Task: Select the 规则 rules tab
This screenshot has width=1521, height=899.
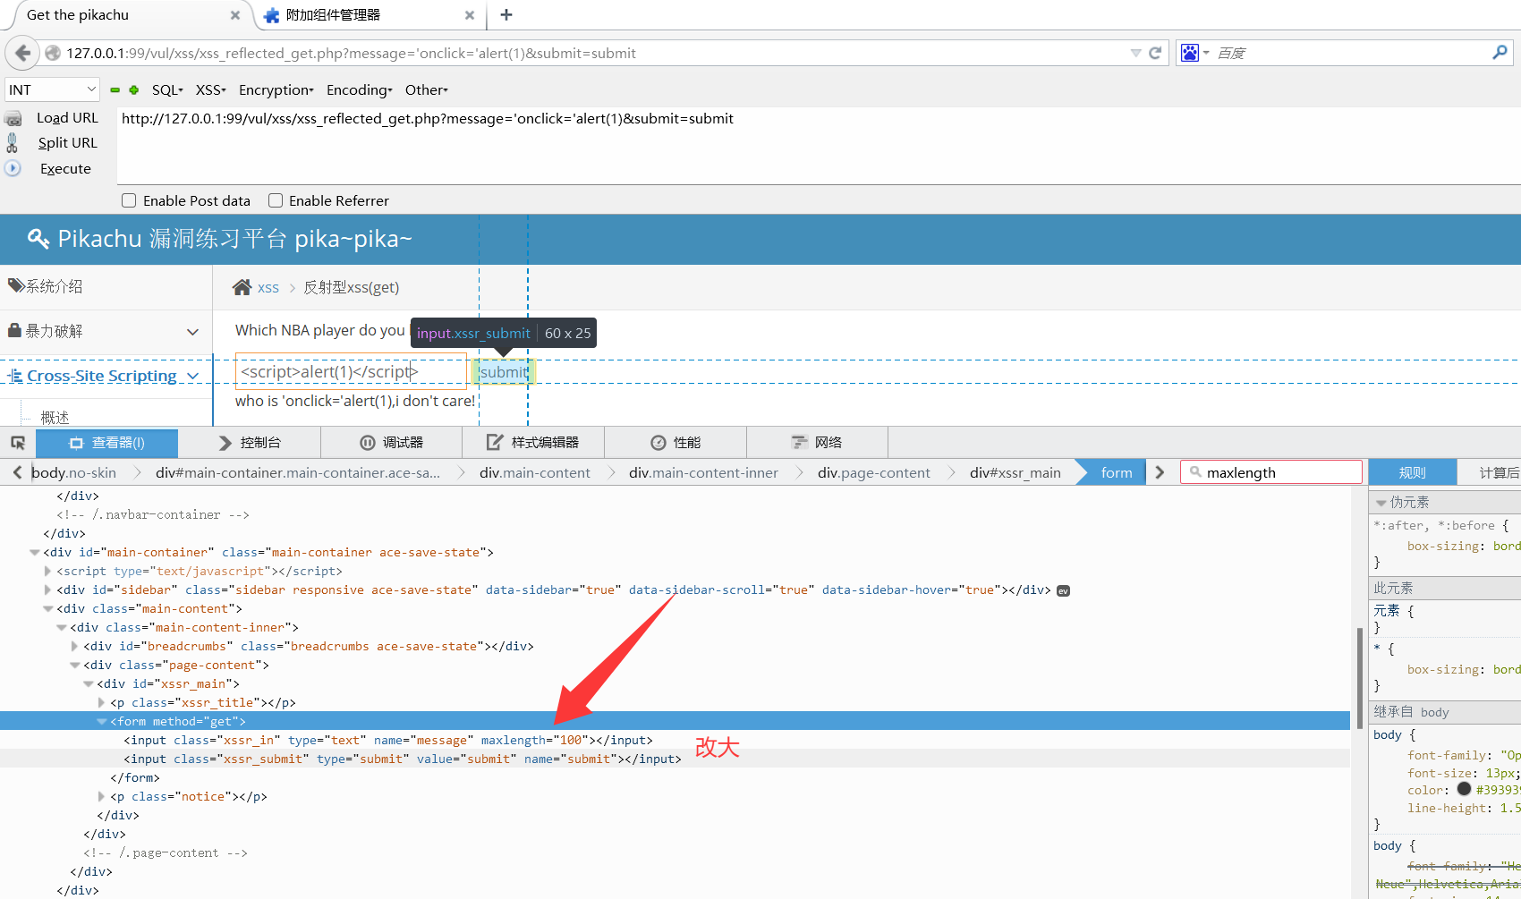Action: click(x=1413, y=472)
